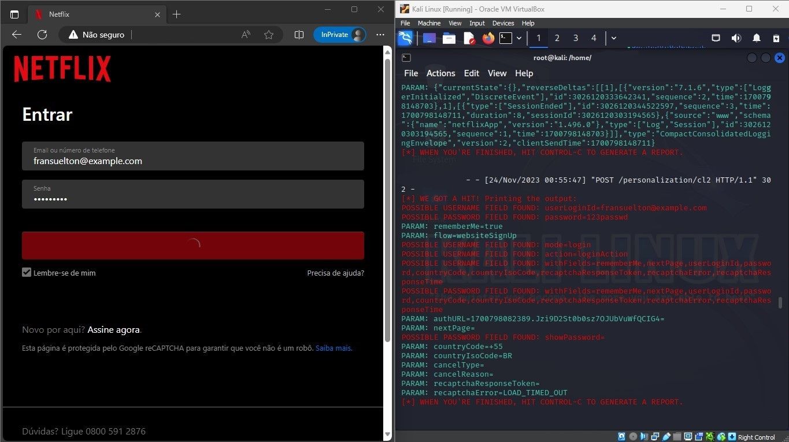
Task: Open VirtualBox File menu
Action: tap(405, 23)
